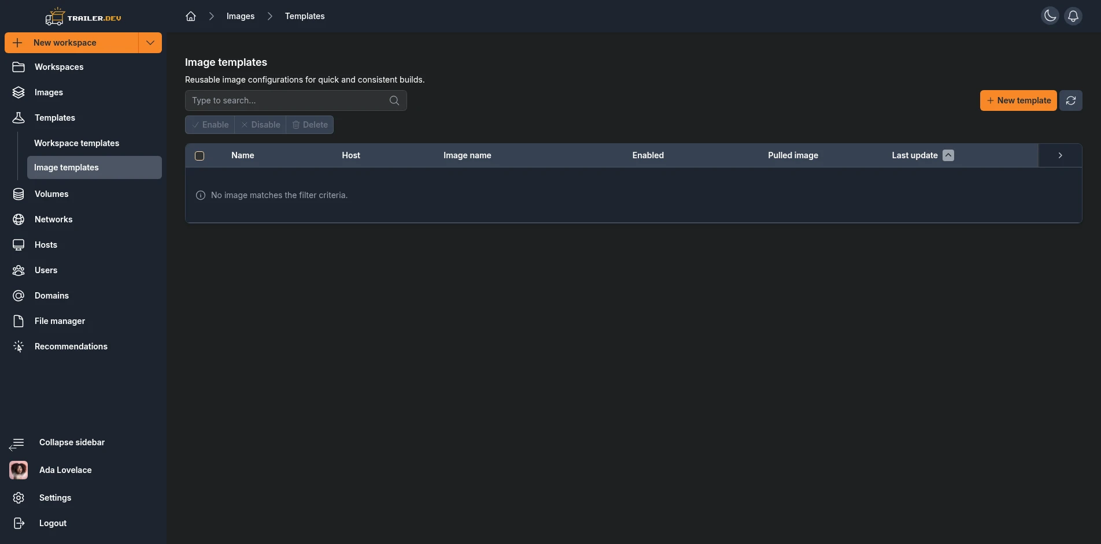
Task: Click New template button
Action: (x=1018, y=100)
